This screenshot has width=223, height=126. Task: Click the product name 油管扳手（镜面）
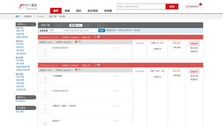pos(64,106)
